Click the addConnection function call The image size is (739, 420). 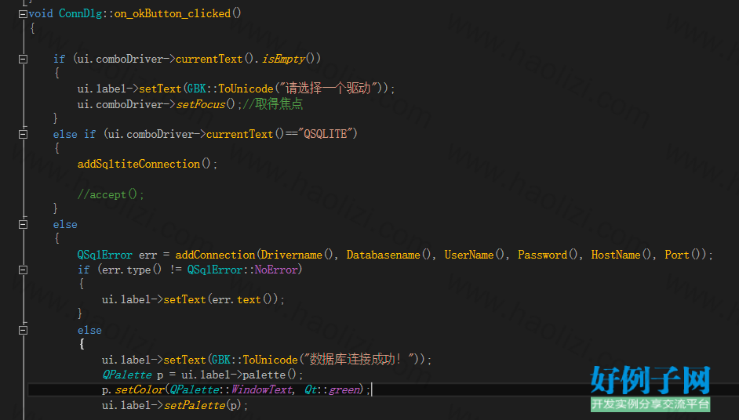point(215,255)
